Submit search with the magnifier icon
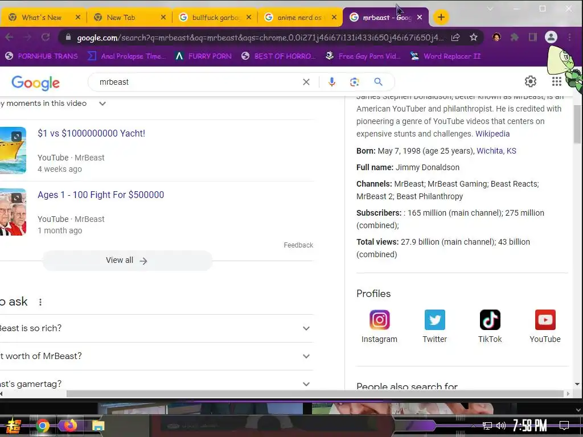Screen dimensions: 583x437 pyautogui.click(x=378, y=82)
